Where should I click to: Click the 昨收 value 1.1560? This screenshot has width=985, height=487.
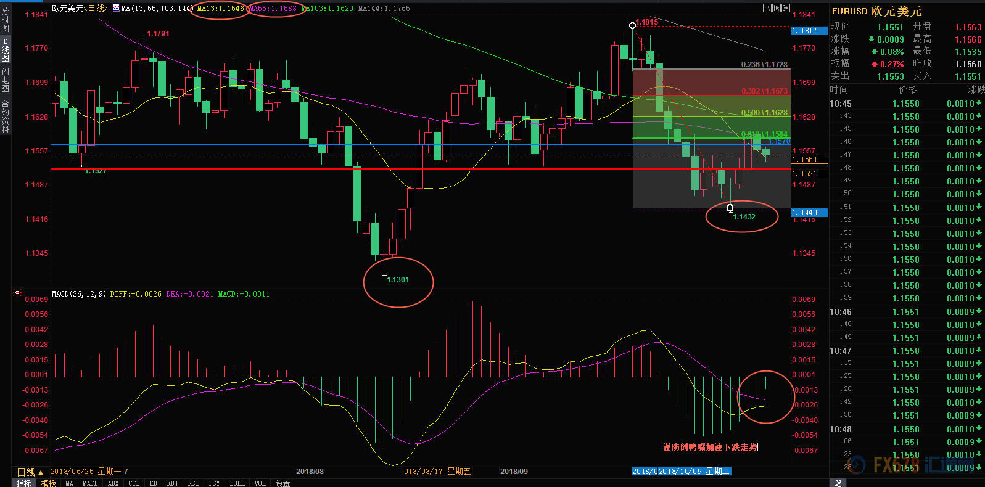coord(968,64)
